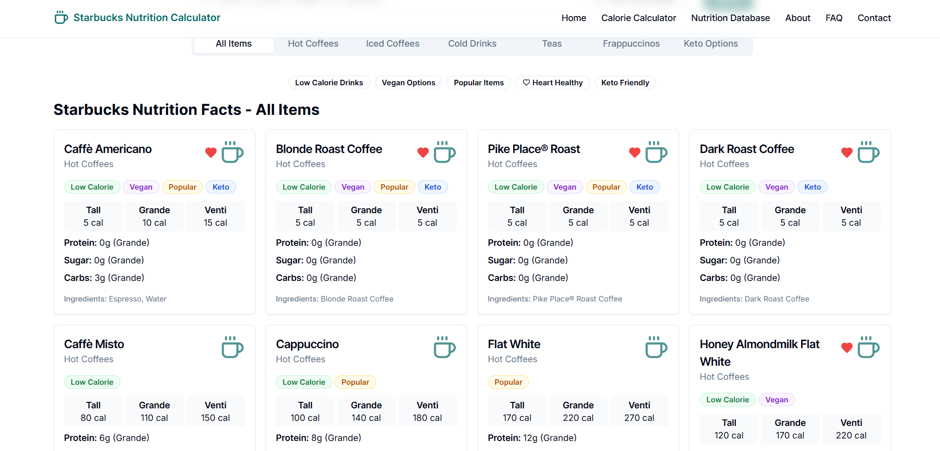
Task: Click the Cappuccino card title
Action: (307, 344)
